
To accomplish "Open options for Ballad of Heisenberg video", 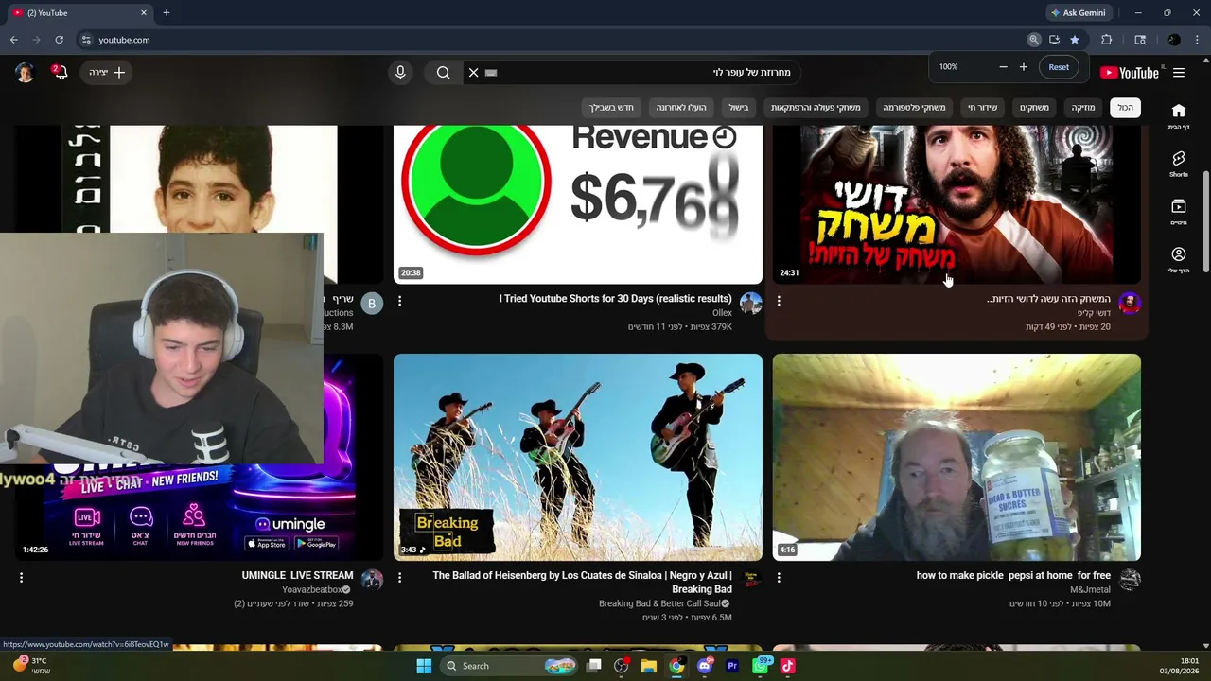I will point(399,577).
